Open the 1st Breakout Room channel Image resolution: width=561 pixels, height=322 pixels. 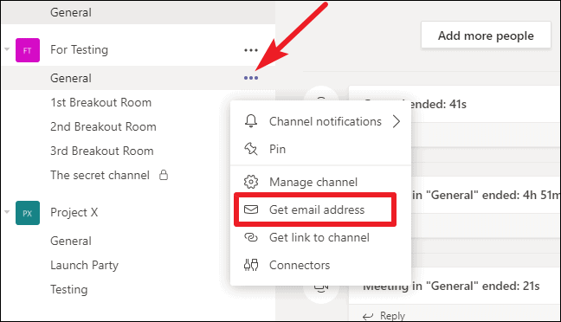point(101,103)
